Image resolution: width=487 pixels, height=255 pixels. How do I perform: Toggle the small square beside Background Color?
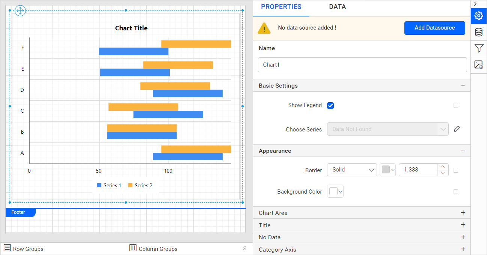[x=456, y=192]
